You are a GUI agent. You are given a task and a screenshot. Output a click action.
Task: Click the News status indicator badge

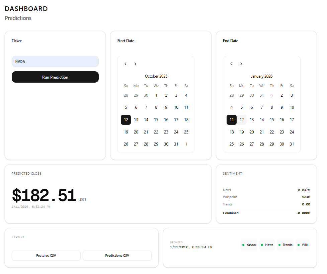tap(267, 245)
